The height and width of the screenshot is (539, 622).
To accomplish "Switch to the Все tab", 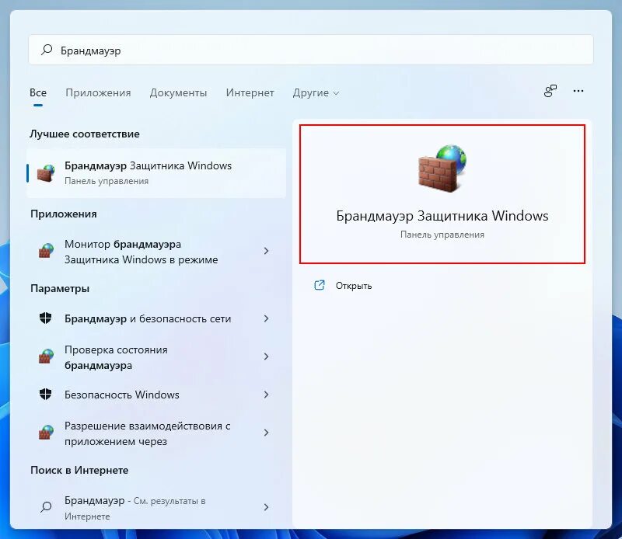I will tap(38, 92).
